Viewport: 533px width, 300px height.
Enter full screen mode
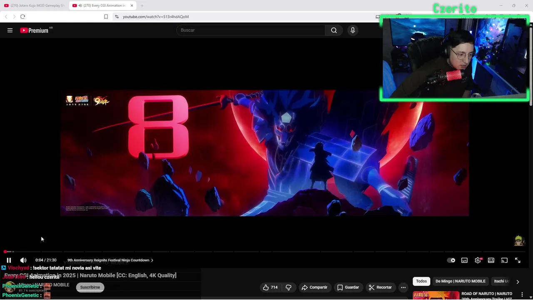tap(518, 260)
